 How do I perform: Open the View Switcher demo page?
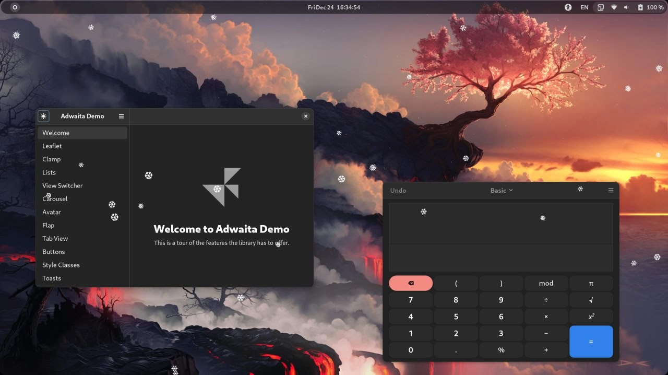point(63,186)
